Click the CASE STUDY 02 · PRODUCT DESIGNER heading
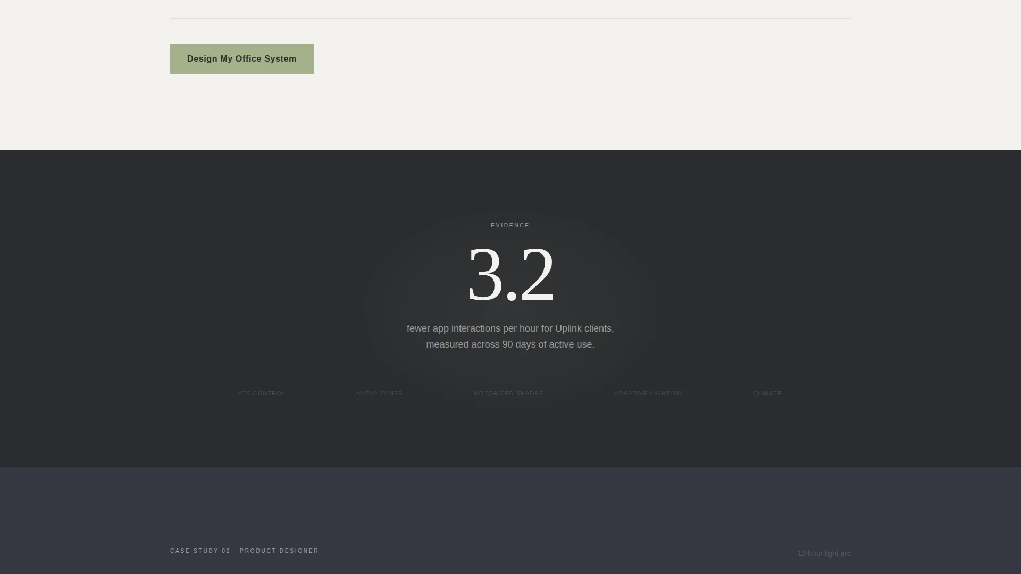The height and width of the screenshot is (574, 1021). click(245, 551)
